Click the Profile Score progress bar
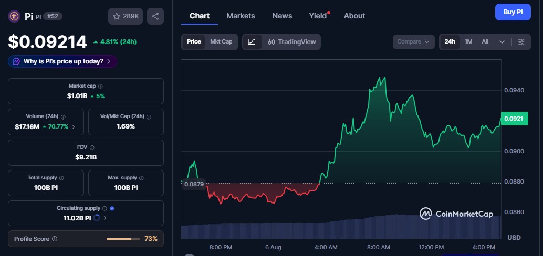This screenshot has width=543, height=256. (x=123, y=239)
